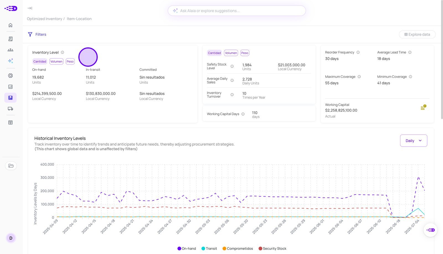The width and height of the screenshot is (443, 254).
Task: Click the table grid sidebar icon
Action: [11, 122]
